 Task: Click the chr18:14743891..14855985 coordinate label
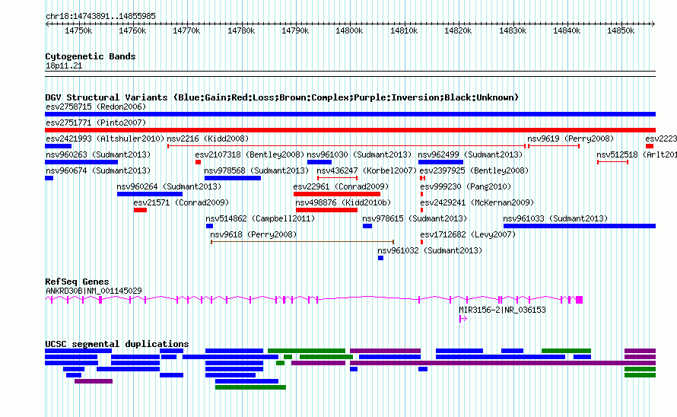tap(100, 17)
